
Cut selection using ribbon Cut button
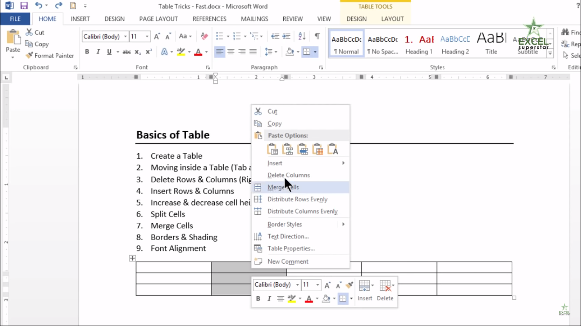pos(35,32)
